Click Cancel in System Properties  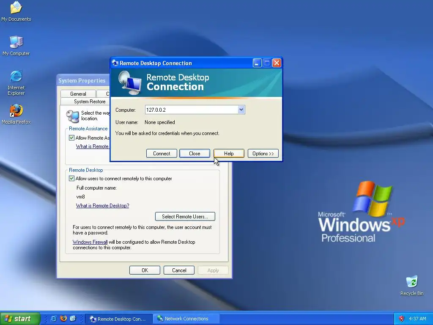[x=179, y=270]
